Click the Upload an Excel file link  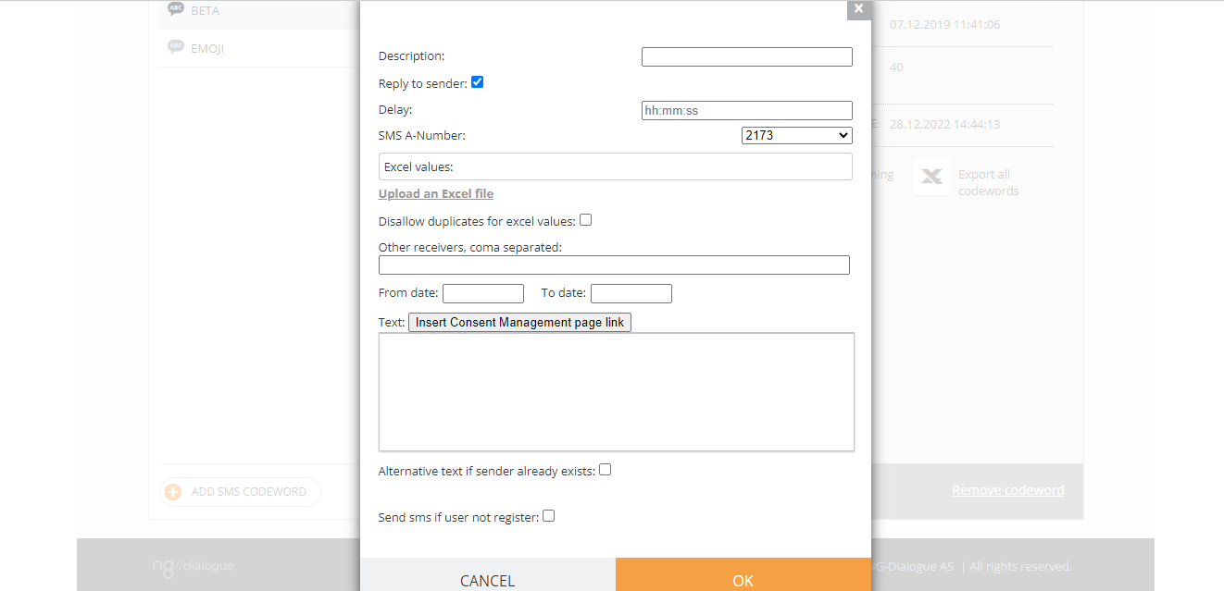436,194
